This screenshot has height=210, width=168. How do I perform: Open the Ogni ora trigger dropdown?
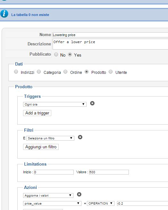point(55,104)
